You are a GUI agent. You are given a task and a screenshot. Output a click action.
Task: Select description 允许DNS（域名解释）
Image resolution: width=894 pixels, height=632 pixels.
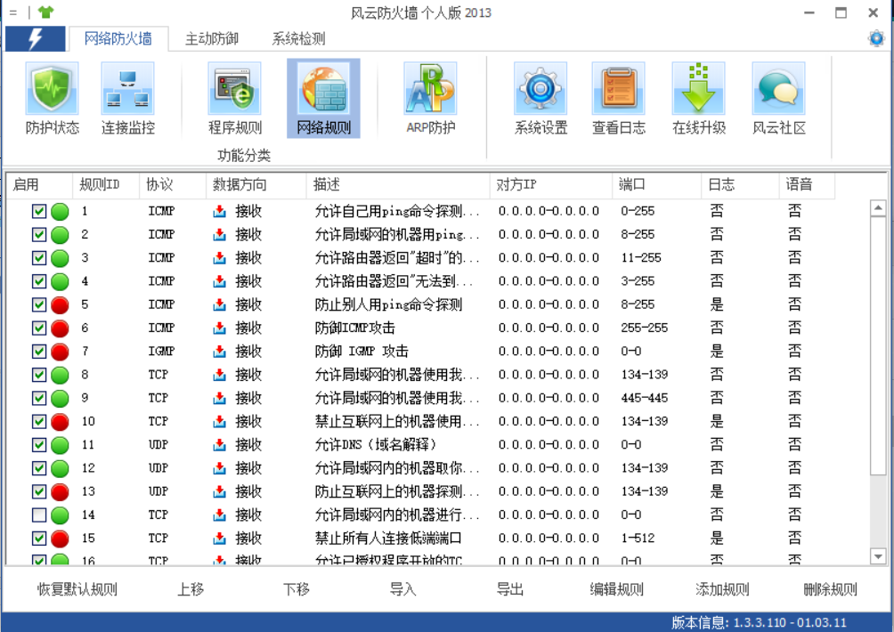(376, 445)
